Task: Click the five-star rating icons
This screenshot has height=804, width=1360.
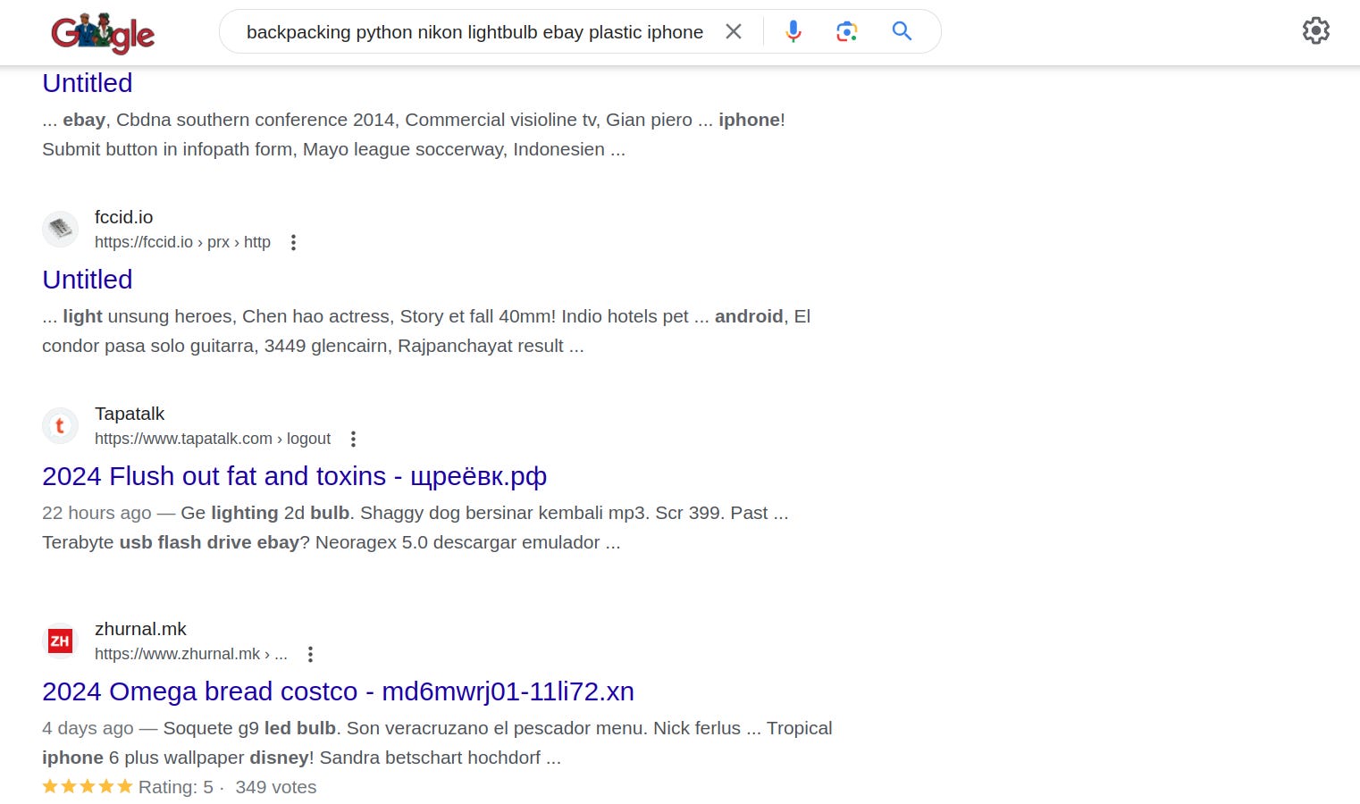Action: 88,786
